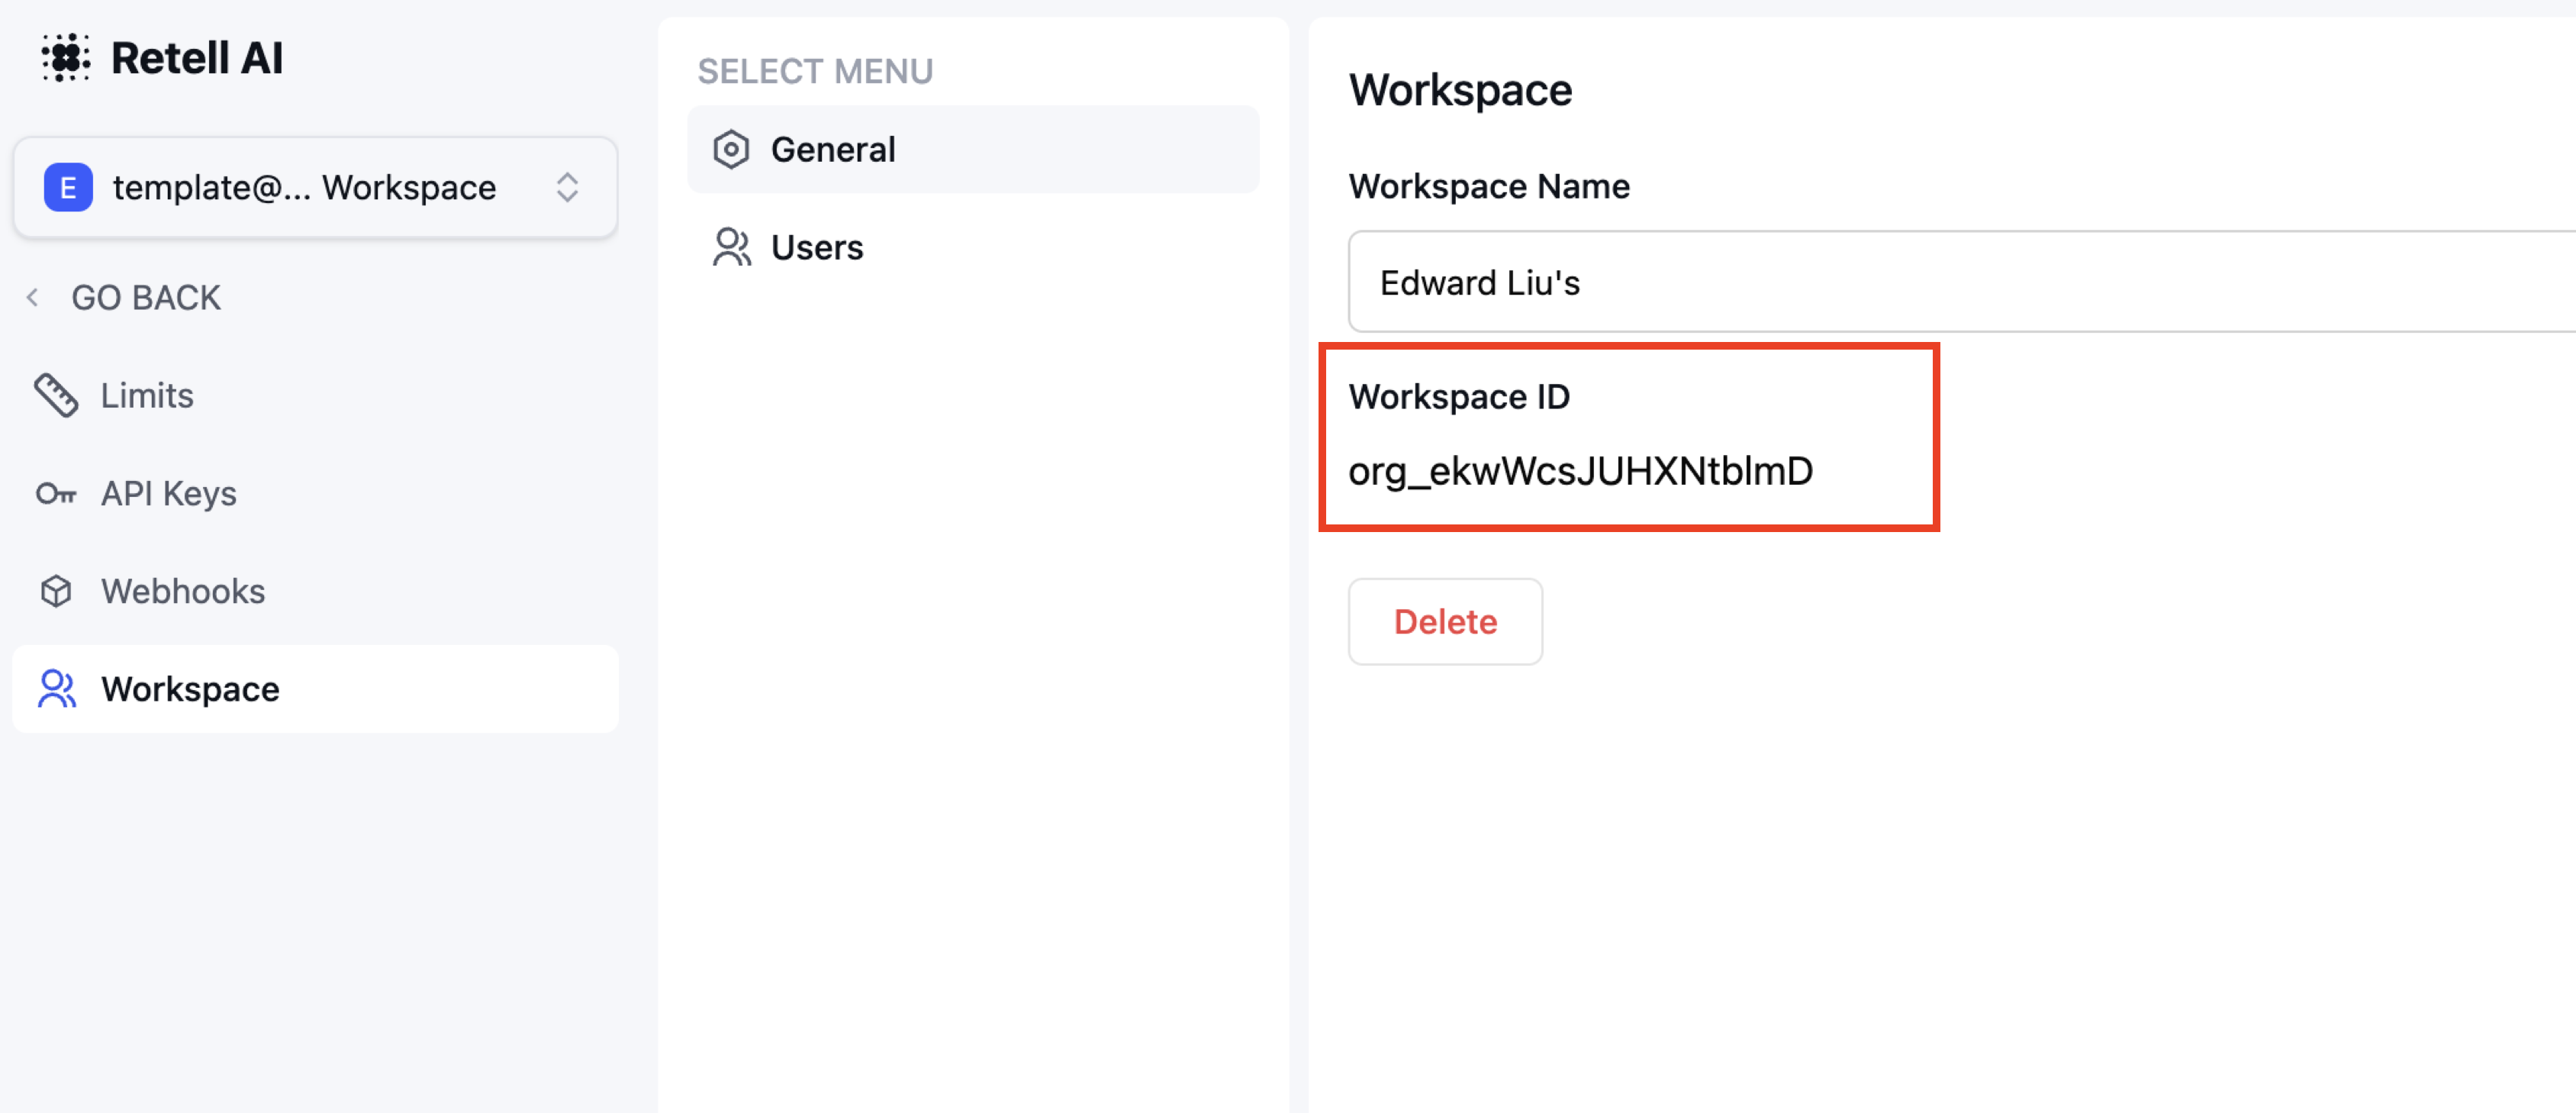This screenshot has width=2576, height=1113.
Task: Click the Retell AI logo icon
Action: click(x=66, y=58)
